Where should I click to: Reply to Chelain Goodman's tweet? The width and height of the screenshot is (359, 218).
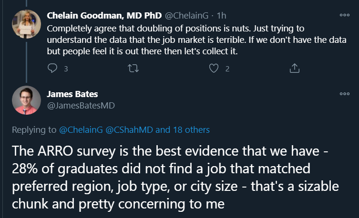coord(53,69)
